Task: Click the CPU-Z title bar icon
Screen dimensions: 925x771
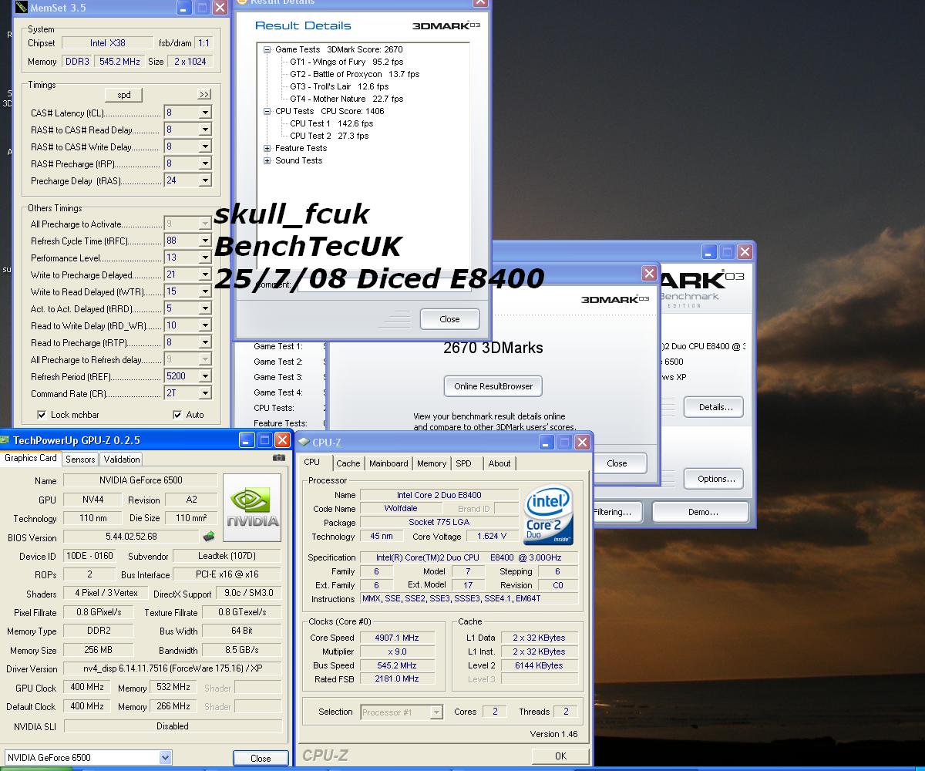Action: click(304, 442)
